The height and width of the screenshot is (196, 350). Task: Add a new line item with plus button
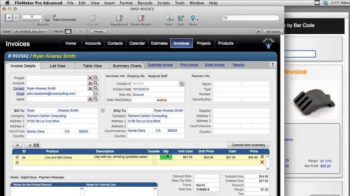[17, 145]
